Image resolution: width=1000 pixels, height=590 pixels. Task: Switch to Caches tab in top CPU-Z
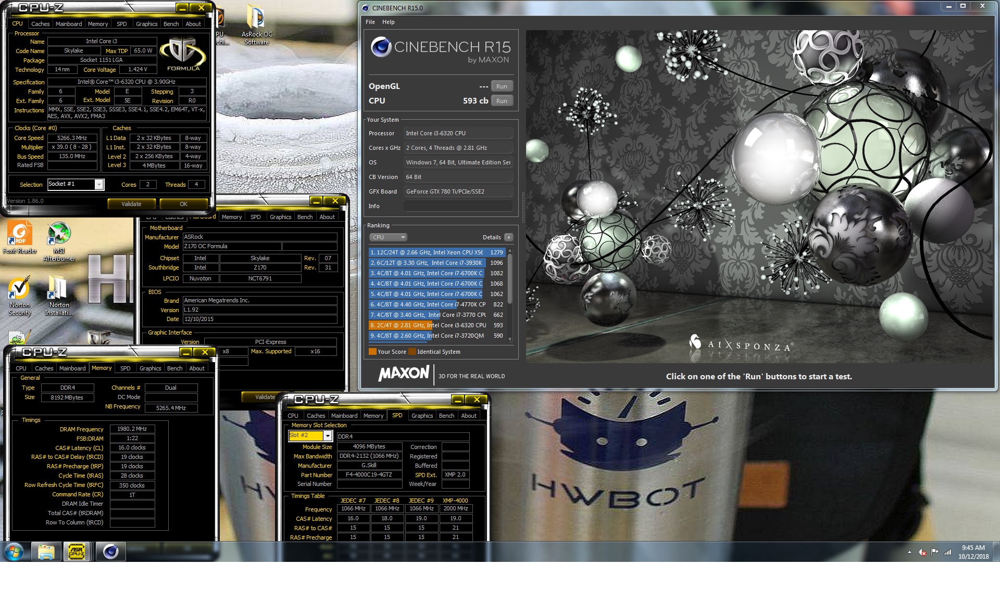pos(40,24)
